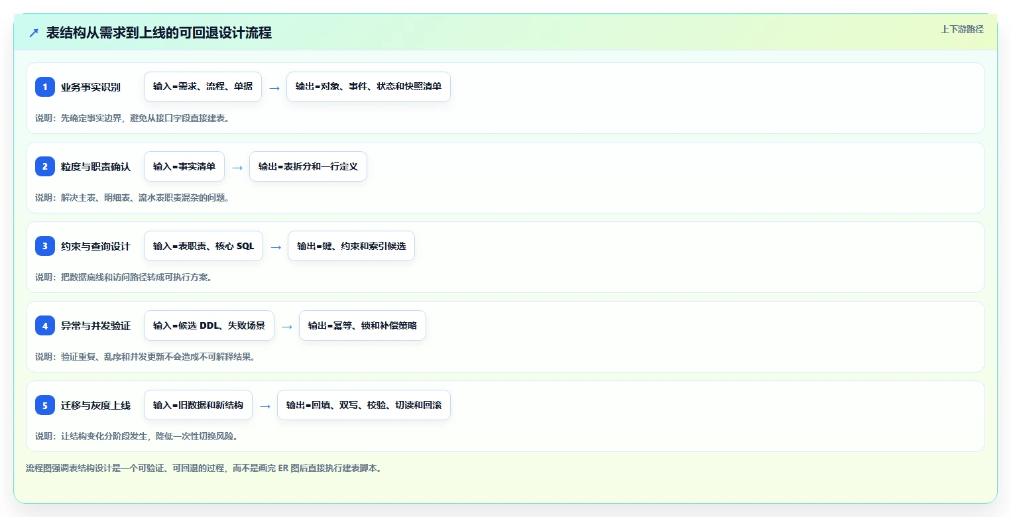Click the step 1 number badge
1011x517 pixels.
click(45, 87)
